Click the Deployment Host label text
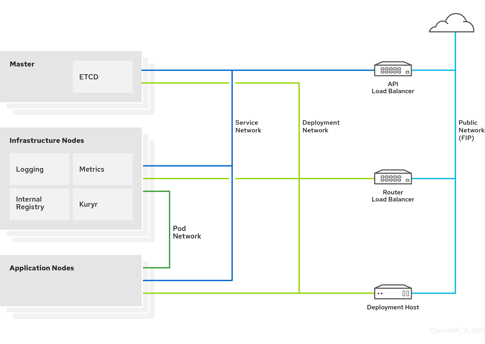The height and width of the screenshot is (344, 485). (x=393, y=307)
